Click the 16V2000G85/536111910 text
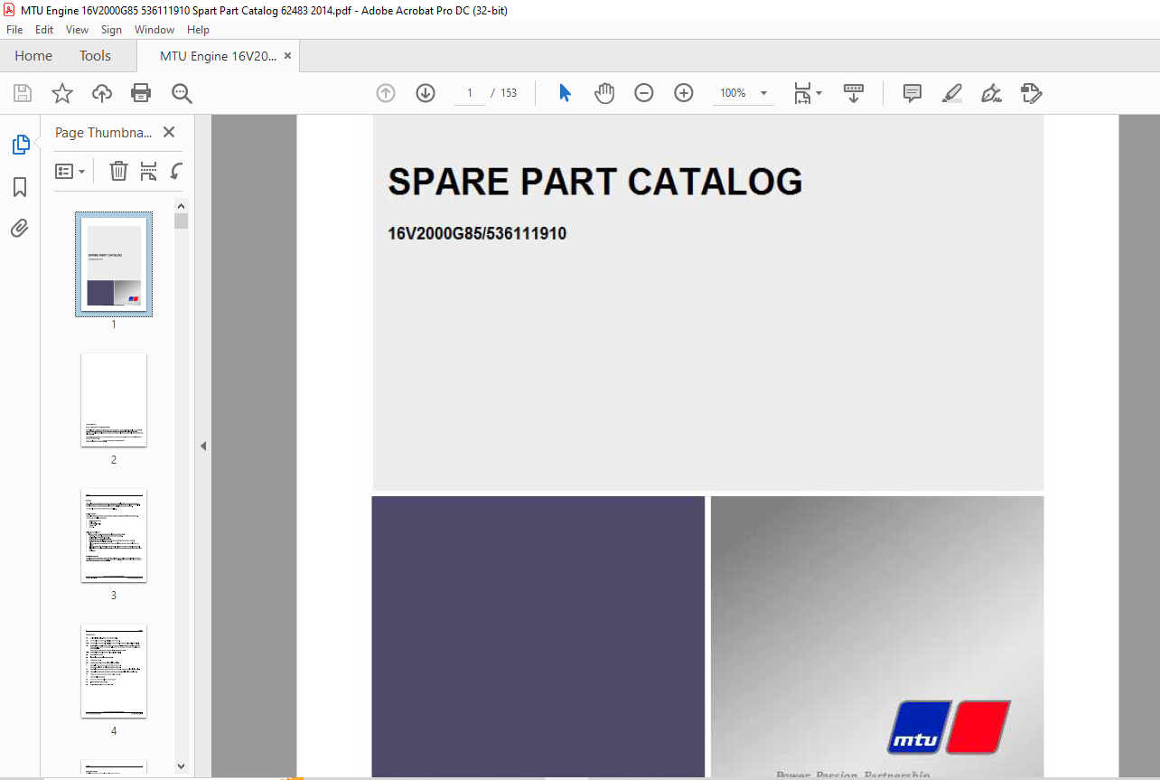 477,234
